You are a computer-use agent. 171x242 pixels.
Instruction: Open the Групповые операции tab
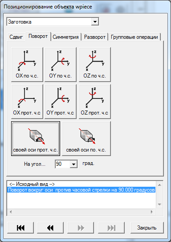pyautogui.click(x=134, y=37)
